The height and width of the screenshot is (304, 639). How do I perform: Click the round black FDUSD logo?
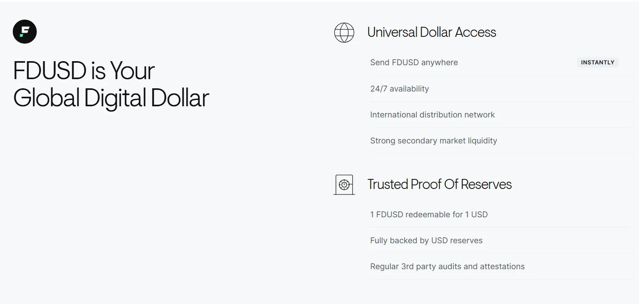click(25, 32)
